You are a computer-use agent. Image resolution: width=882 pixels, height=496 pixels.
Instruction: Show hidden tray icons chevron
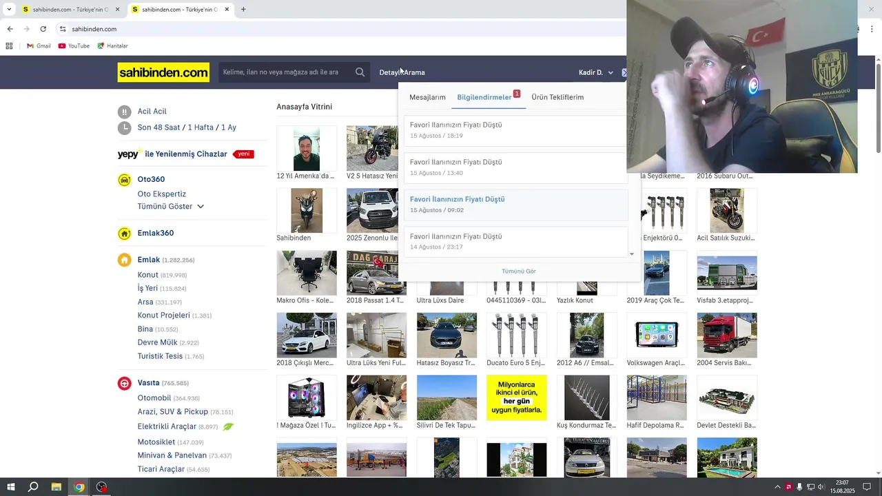coord(778,487)
